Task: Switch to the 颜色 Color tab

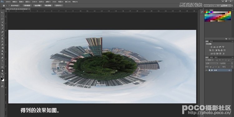Action: point(207,10)
